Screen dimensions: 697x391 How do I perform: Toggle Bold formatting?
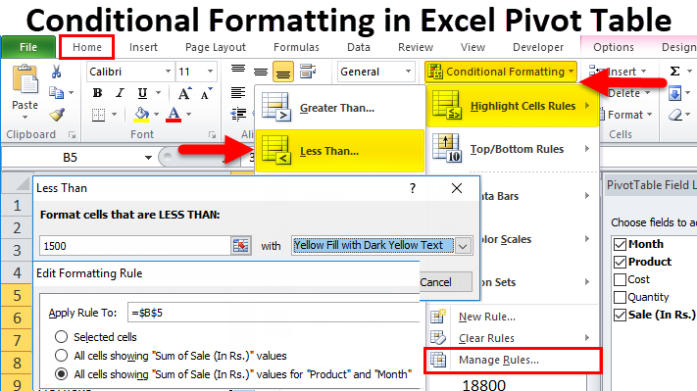click(97, 93)
